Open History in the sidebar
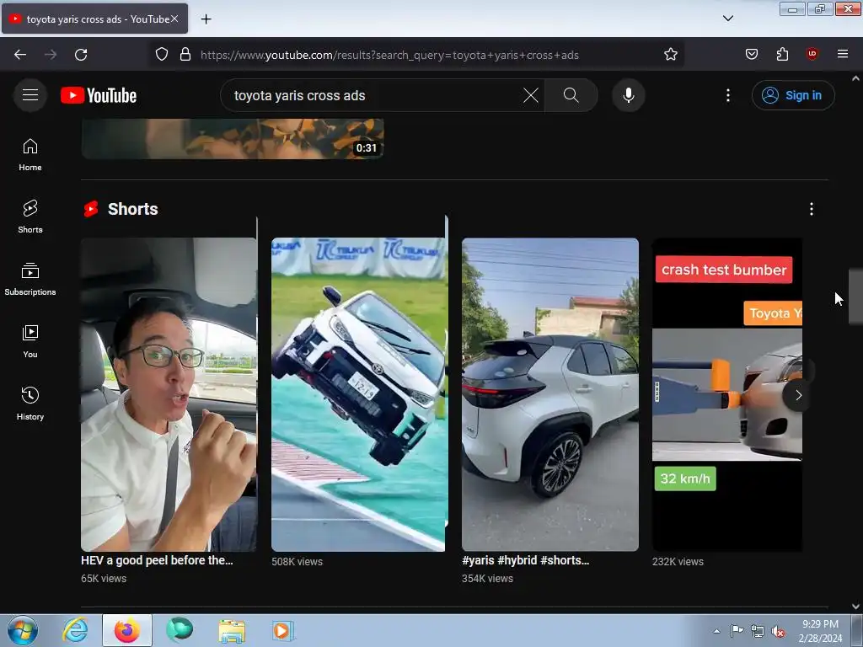Image resolution: width=863 pixels, height=647 pixels. click(x=30, y=404)
